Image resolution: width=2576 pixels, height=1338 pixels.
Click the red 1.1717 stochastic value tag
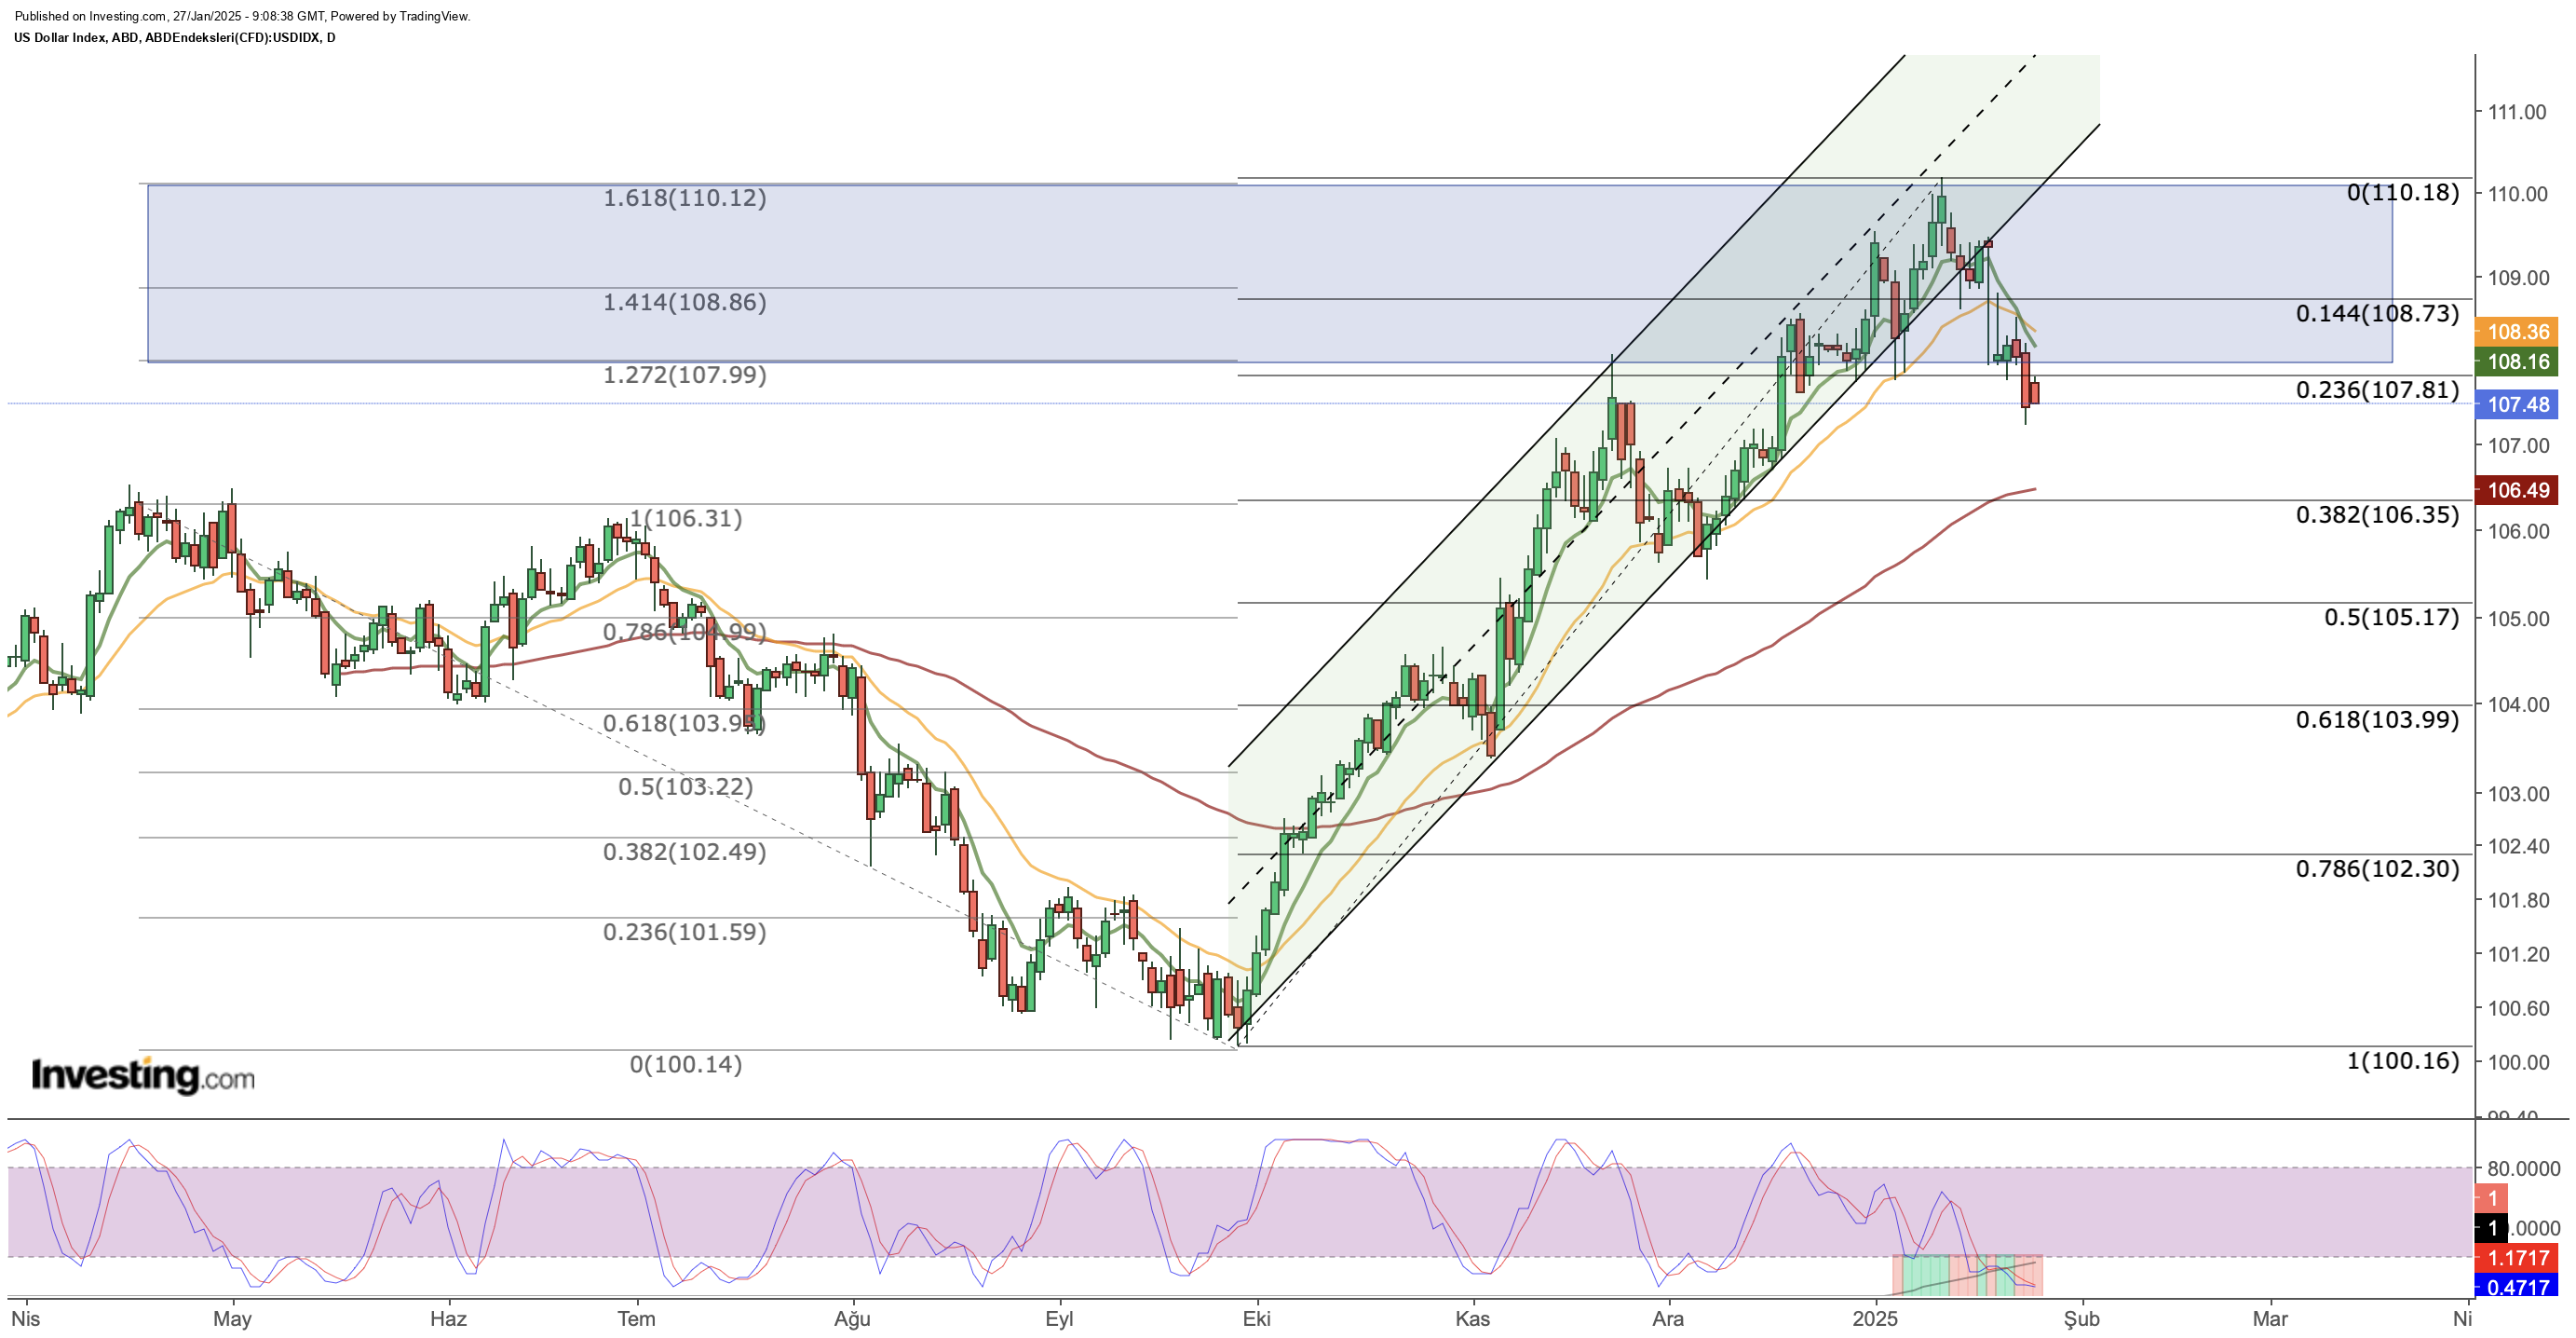tap(2517, 1257)
